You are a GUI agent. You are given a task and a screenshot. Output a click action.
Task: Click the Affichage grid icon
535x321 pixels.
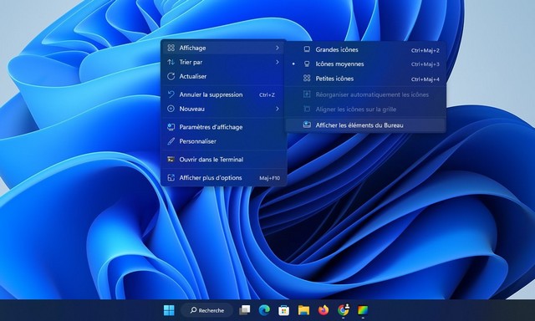coord(171,48)
